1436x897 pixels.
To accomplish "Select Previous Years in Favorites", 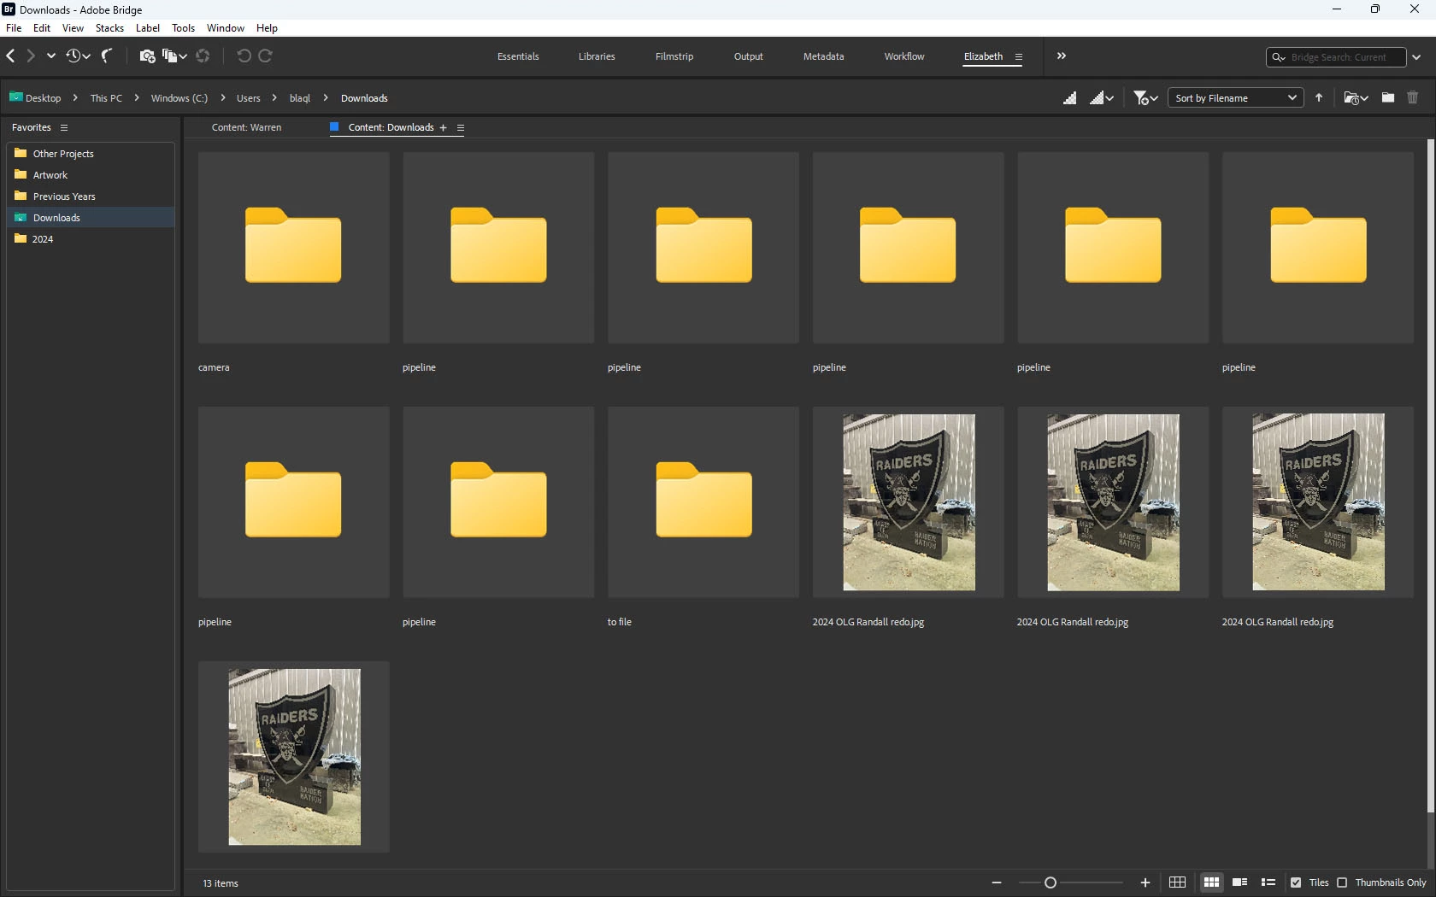I will [91, 196].
